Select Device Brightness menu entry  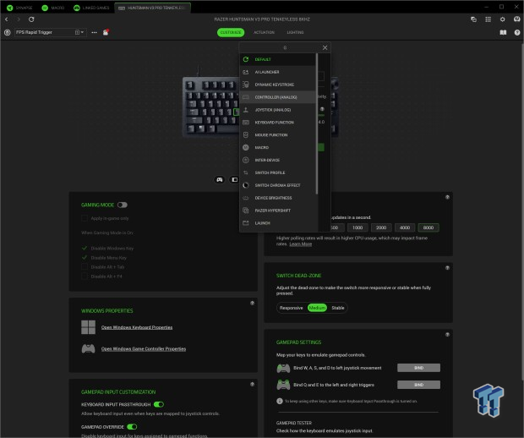point(278,198)
